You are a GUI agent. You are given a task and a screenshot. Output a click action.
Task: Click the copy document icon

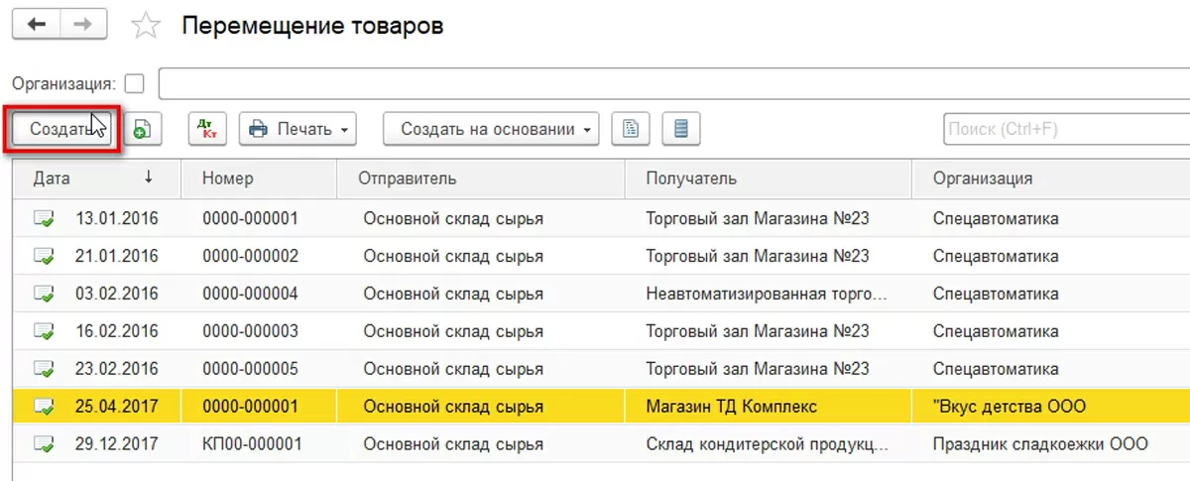pyautogui.click(x=143, y=129)
